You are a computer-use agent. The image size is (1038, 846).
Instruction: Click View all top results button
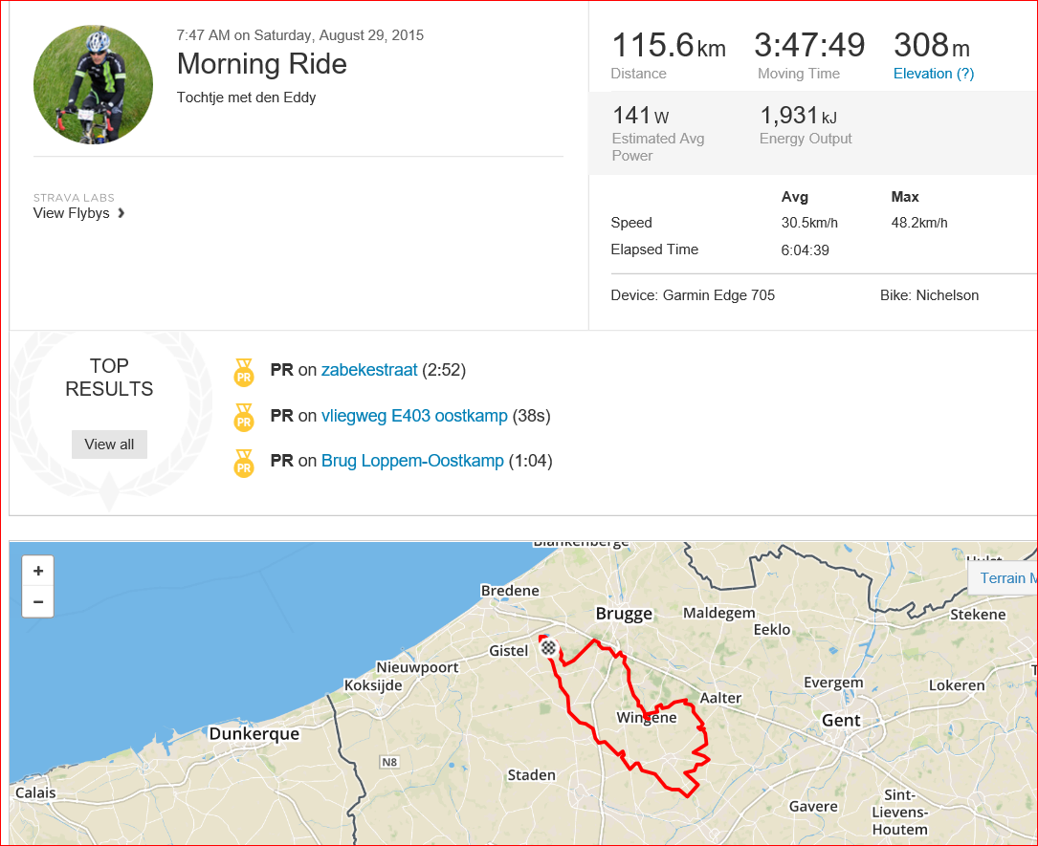click(x=109, y=445)
